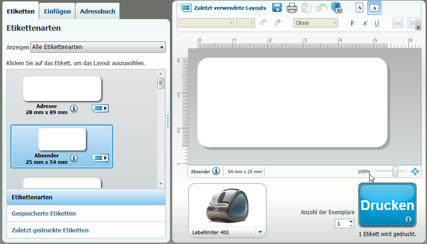Toggle underline formatting U button

click(377, 23)
